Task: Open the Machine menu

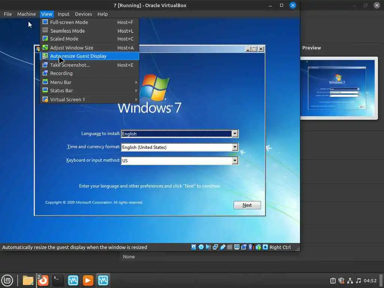Action: tap(27, 14)
